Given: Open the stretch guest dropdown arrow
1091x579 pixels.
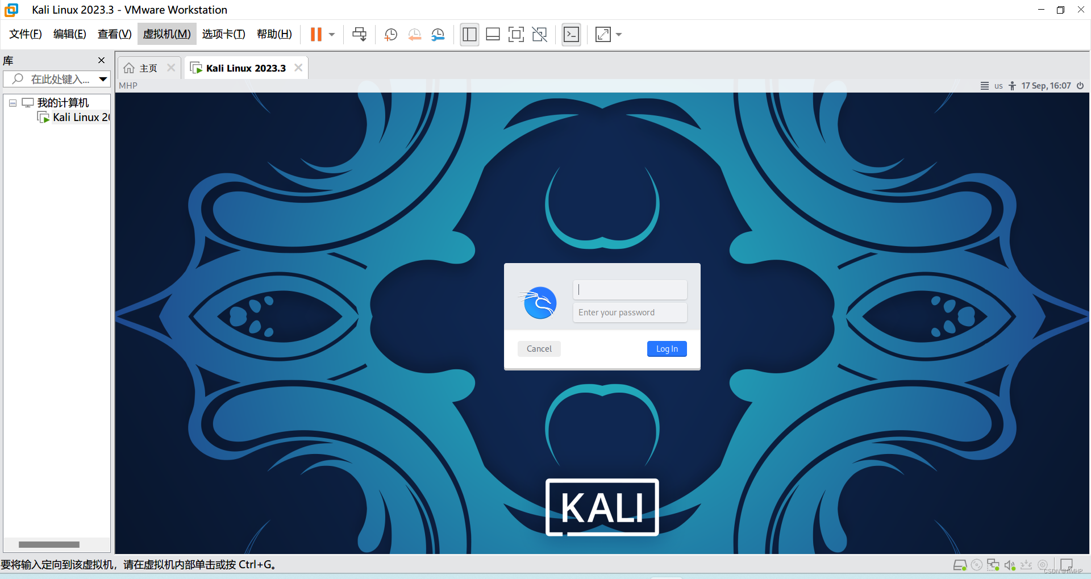Looking at the screenshot, I should (619, 35).
